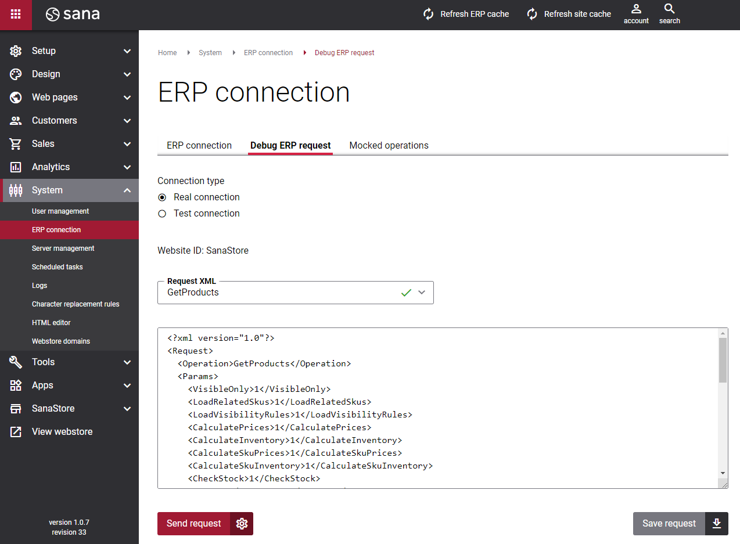The image size is (740, 544).
Task: Expand the Sales menu chevron
Action: [x=127, y=144]
